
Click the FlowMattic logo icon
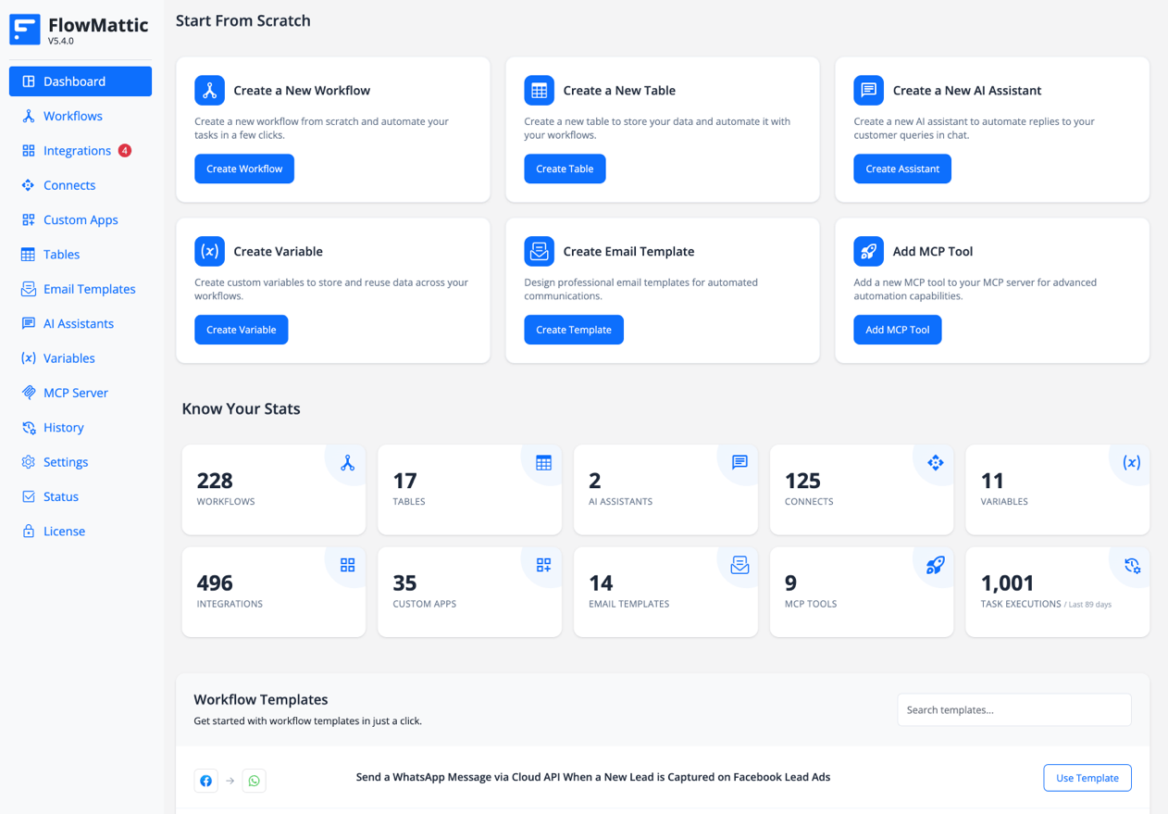tap(24, 30)
